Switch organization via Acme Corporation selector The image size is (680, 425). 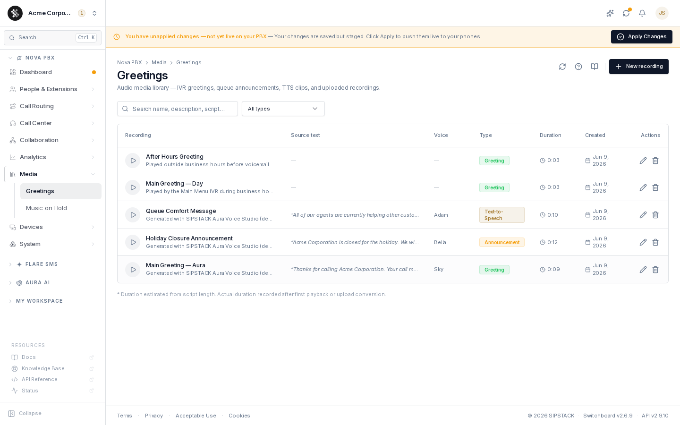[x=53, y=13]
